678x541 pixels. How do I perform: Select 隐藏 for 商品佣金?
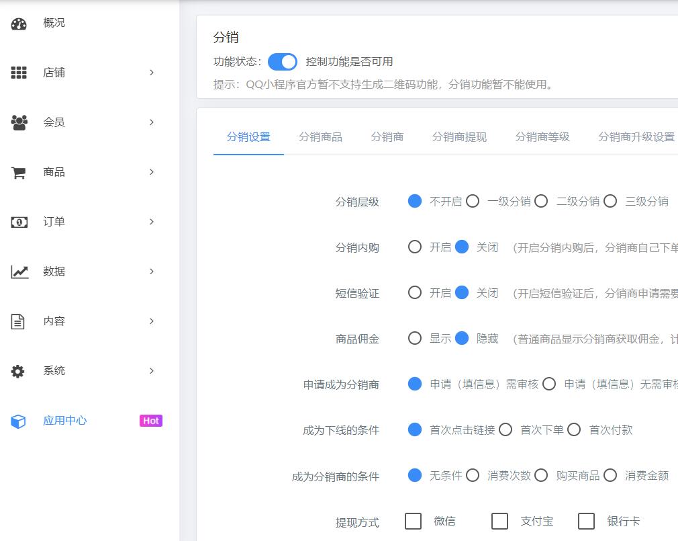tap(462, 338)
